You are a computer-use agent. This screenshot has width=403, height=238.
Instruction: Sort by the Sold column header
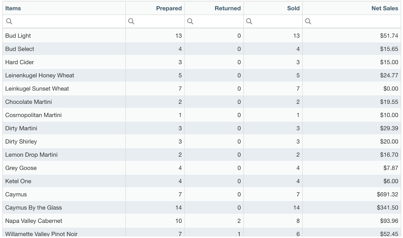pos(293,9)
